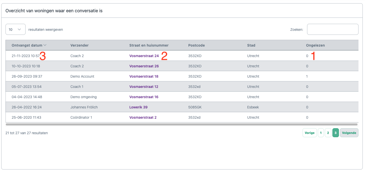Open the results-per-page dropdown showing 10

coord(15,29)
